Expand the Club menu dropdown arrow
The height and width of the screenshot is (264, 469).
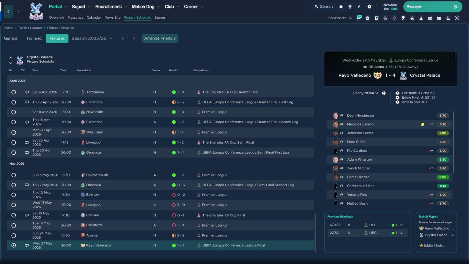click(178, 7)
